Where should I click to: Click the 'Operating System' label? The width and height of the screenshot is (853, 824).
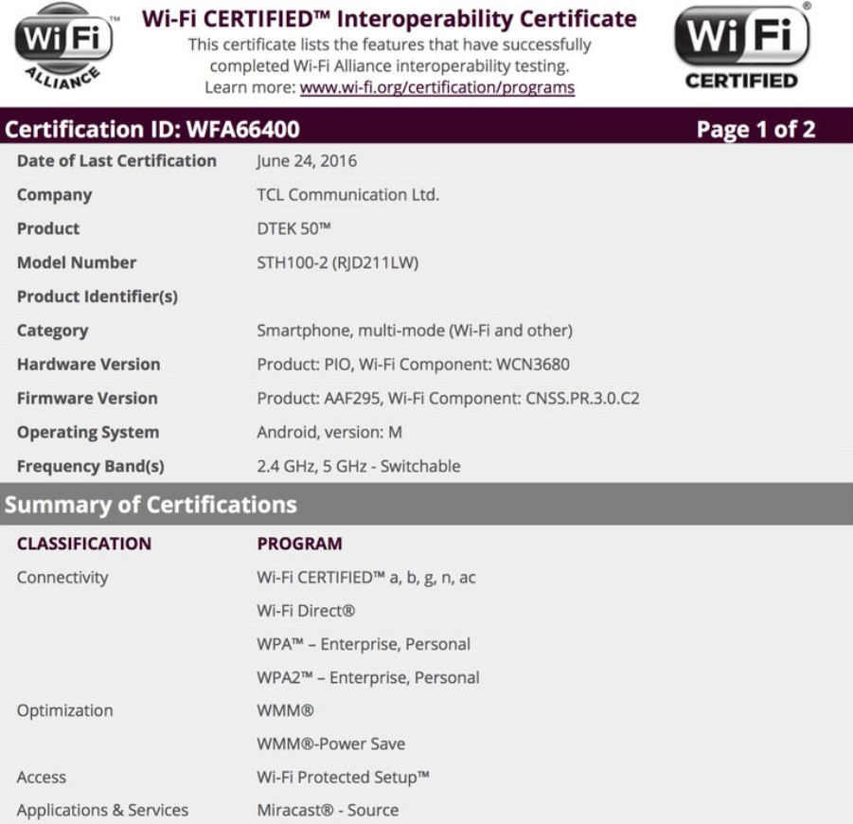88,432
